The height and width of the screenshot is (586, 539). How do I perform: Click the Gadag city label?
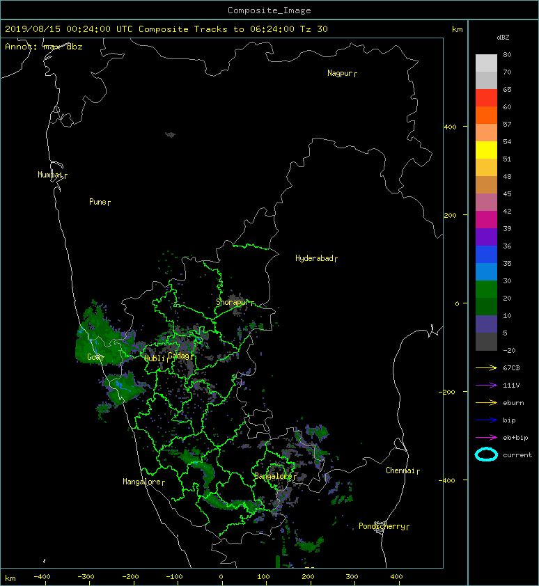(x=179, y=356)
